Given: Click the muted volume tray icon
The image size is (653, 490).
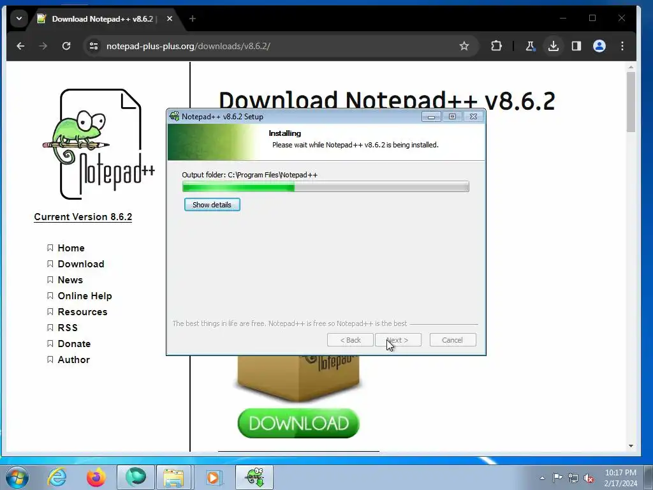Looking at the screenshot, I should point(589,479).
